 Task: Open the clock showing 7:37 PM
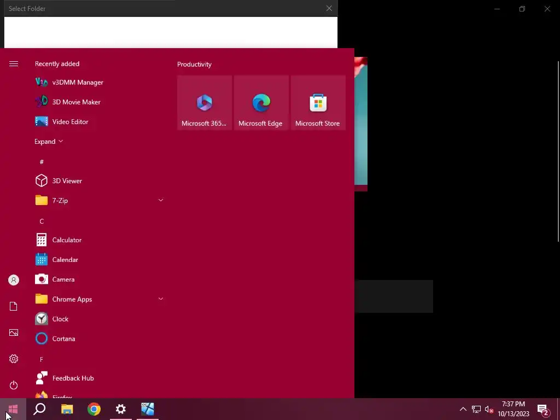point(514,409)
